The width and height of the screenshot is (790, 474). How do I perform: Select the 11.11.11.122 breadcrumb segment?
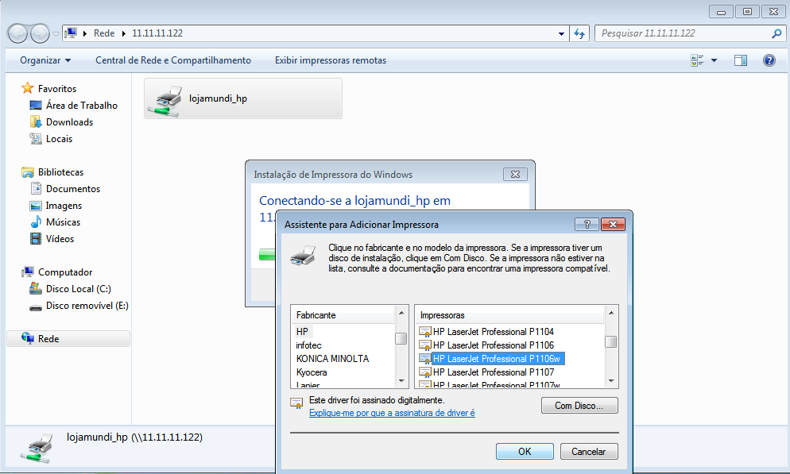[x=157, y=33]
